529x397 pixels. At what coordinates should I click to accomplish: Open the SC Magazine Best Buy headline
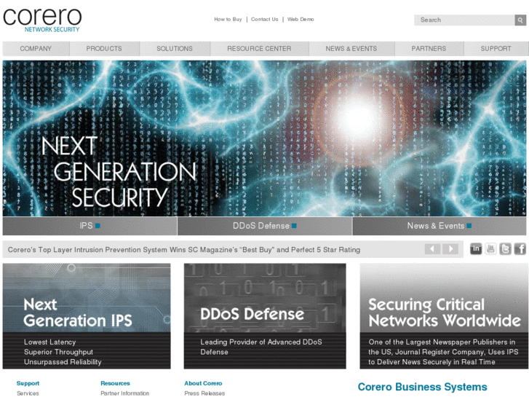pos(184,250)
